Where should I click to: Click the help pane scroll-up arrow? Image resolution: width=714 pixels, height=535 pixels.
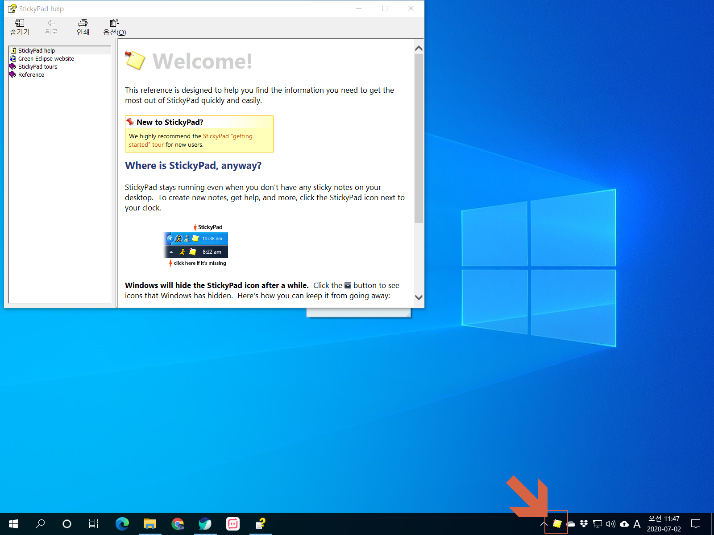(419, 48)
